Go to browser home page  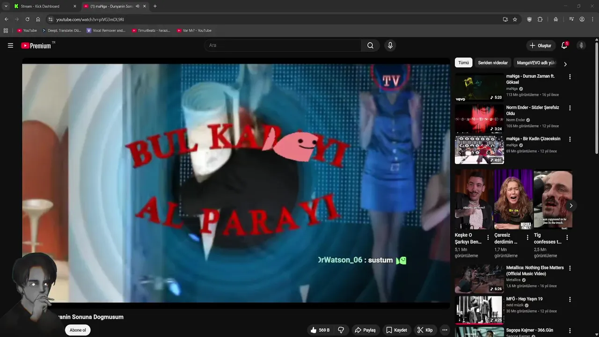38,19
